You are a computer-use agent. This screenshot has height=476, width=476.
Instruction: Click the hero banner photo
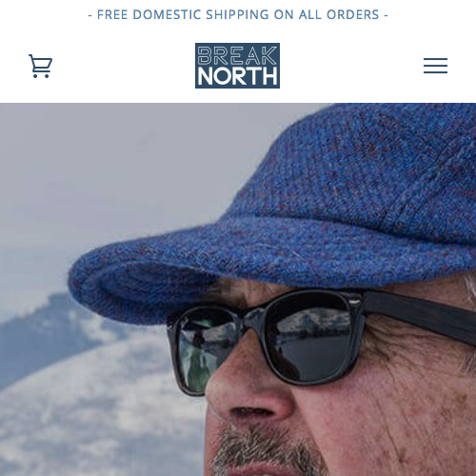(x=238, y=289)
